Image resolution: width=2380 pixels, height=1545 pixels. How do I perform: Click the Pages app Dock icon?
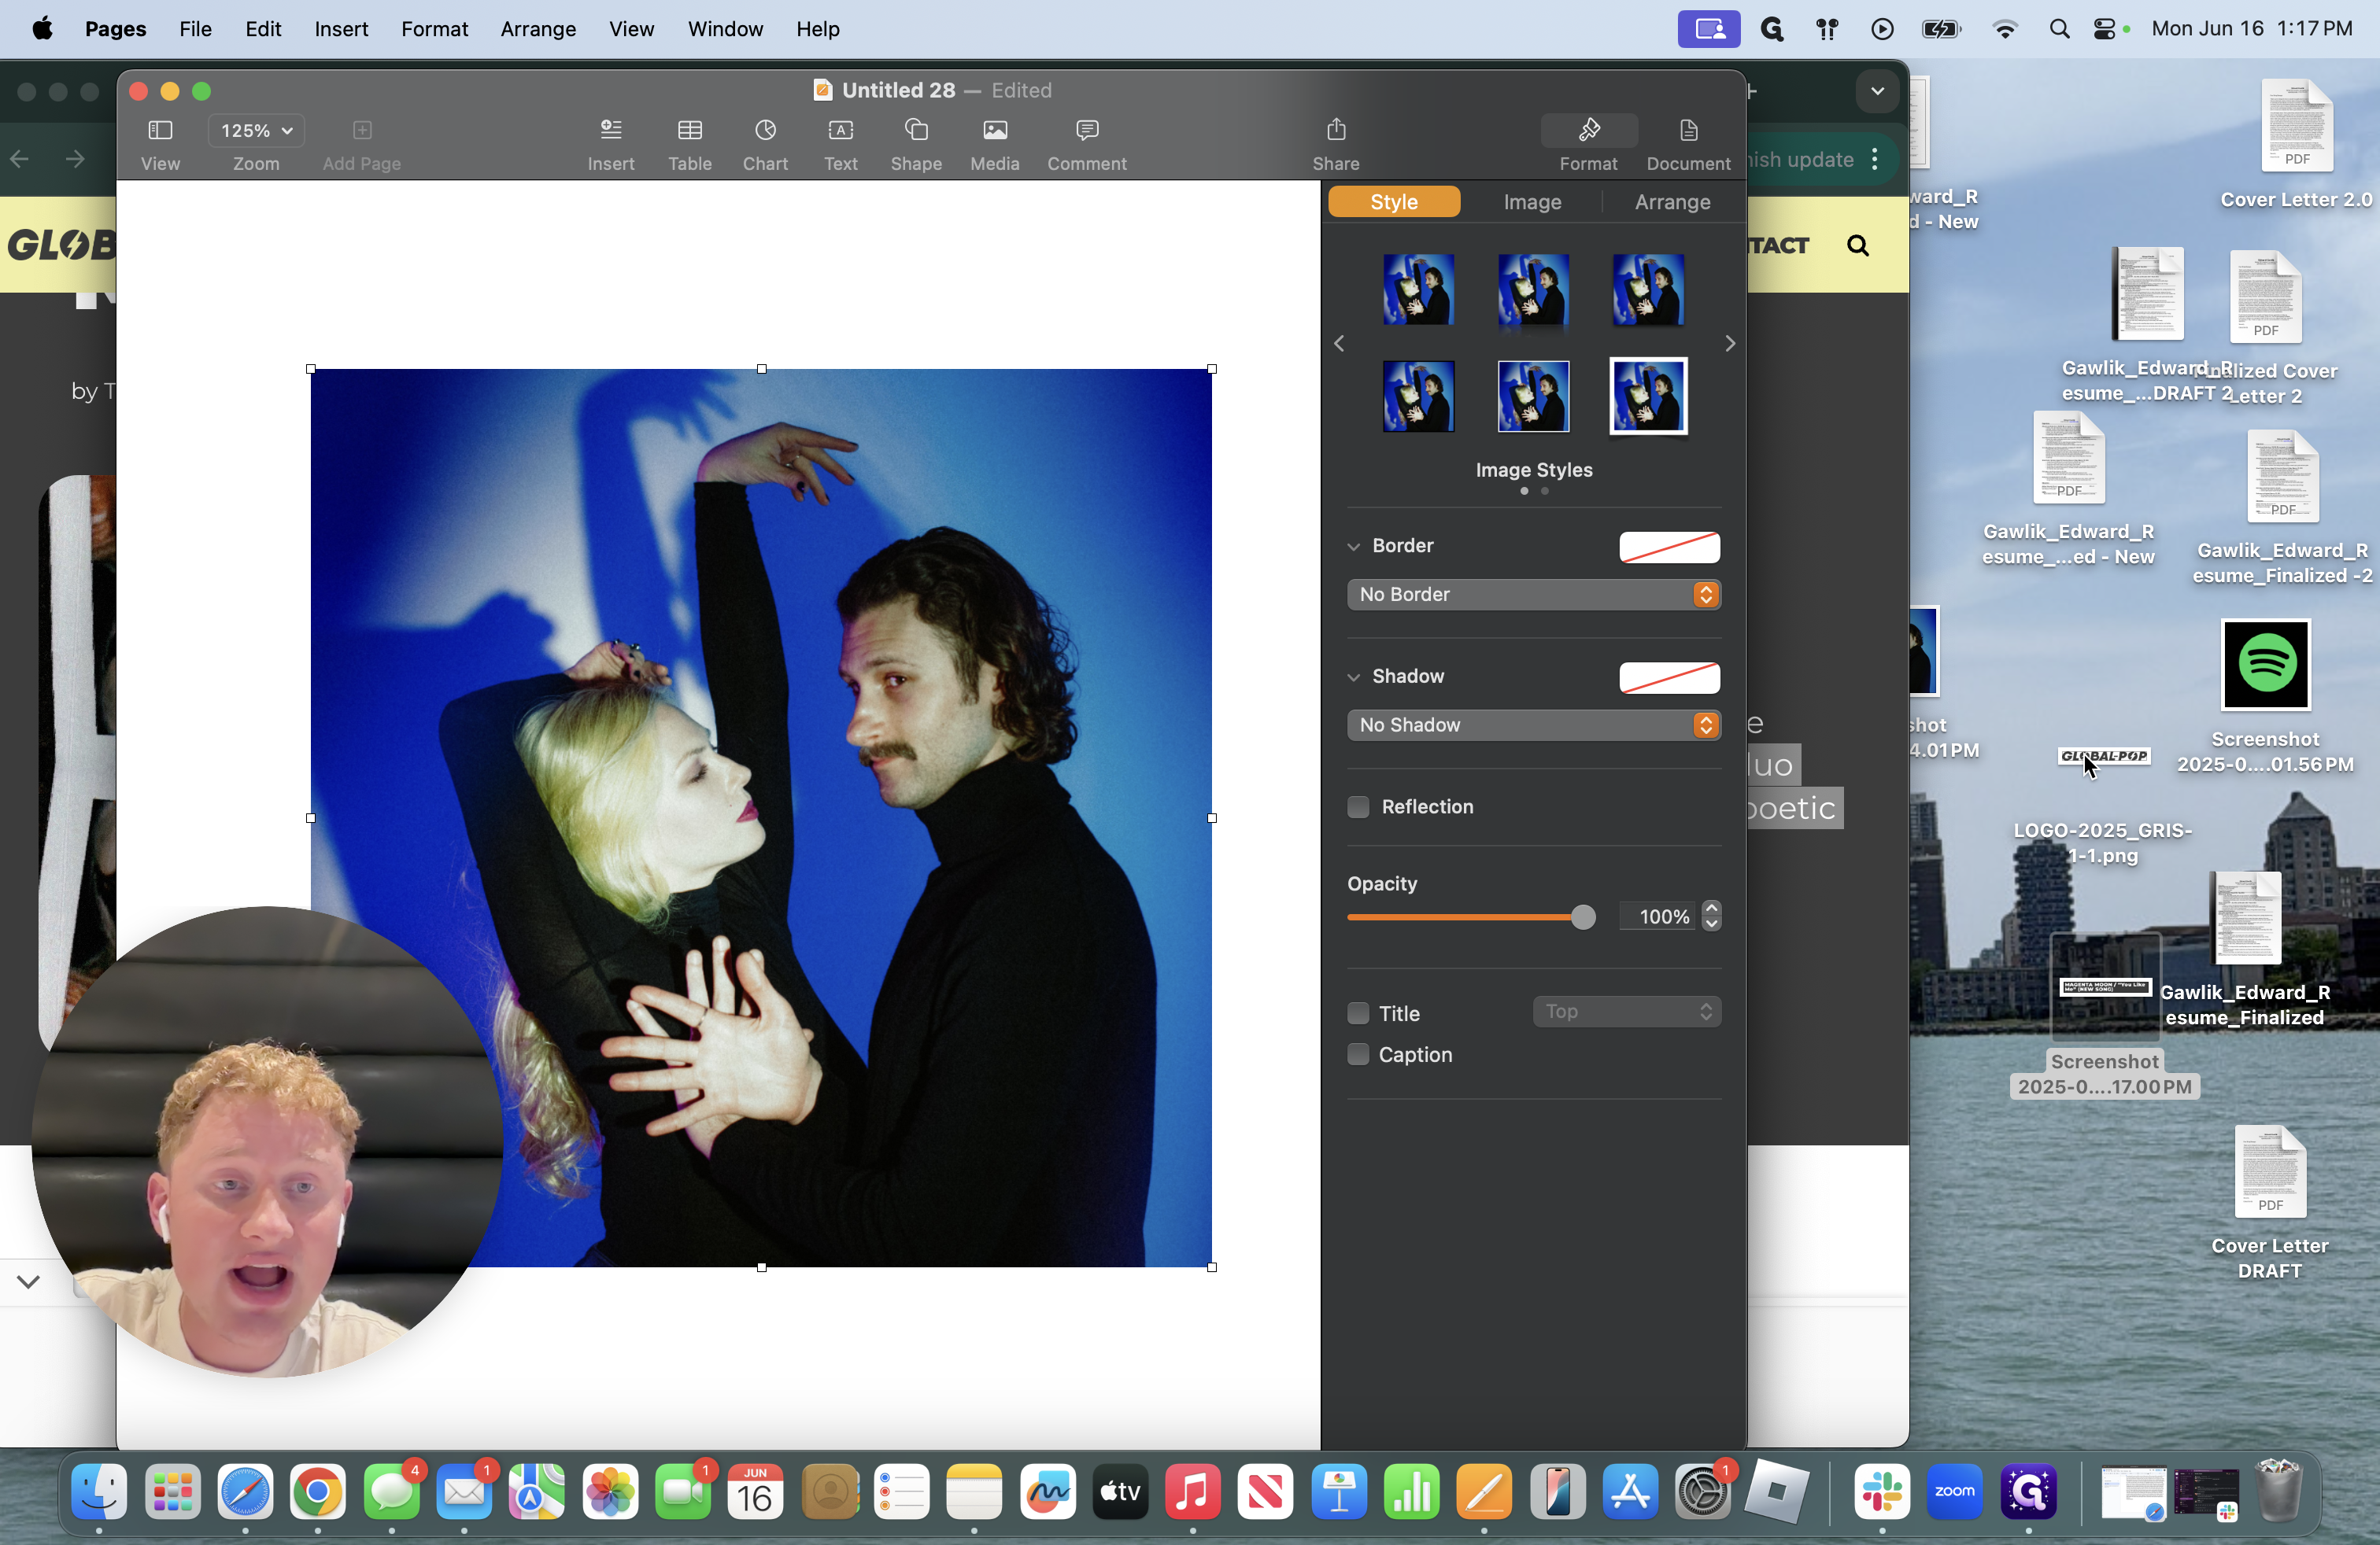click(x=1484, y=1492)
